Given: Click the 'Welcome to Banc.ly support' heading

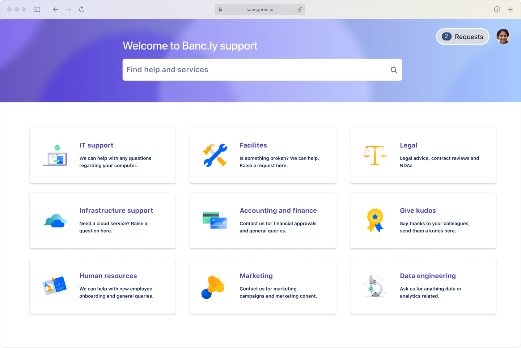Looking at the screenshot, I should [x=190, y=46].
